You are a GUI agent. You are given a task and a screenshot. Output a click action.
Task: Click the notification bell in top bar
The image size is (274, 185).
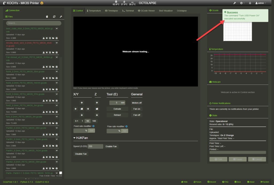tap(250, 3)
